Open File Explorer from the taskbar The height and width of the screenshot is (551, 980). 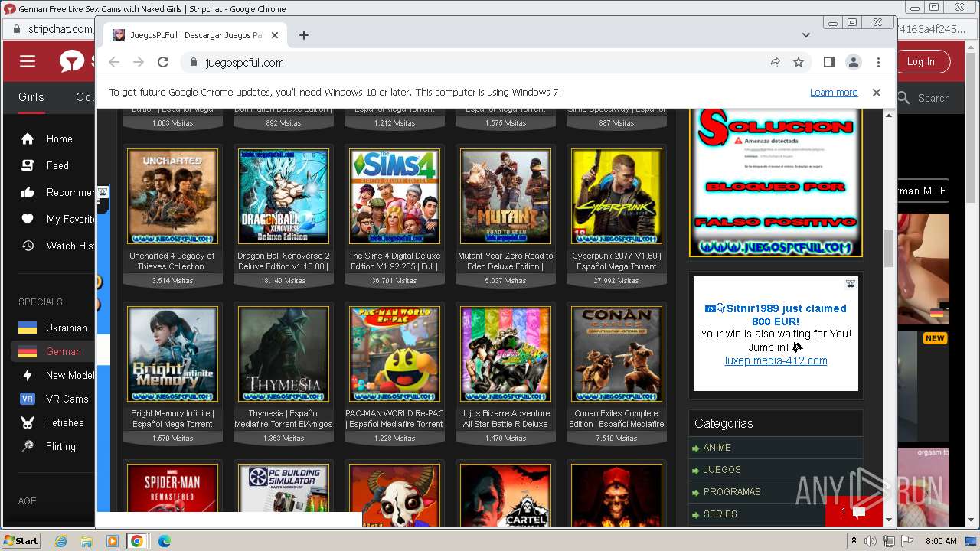pos(87,541)
